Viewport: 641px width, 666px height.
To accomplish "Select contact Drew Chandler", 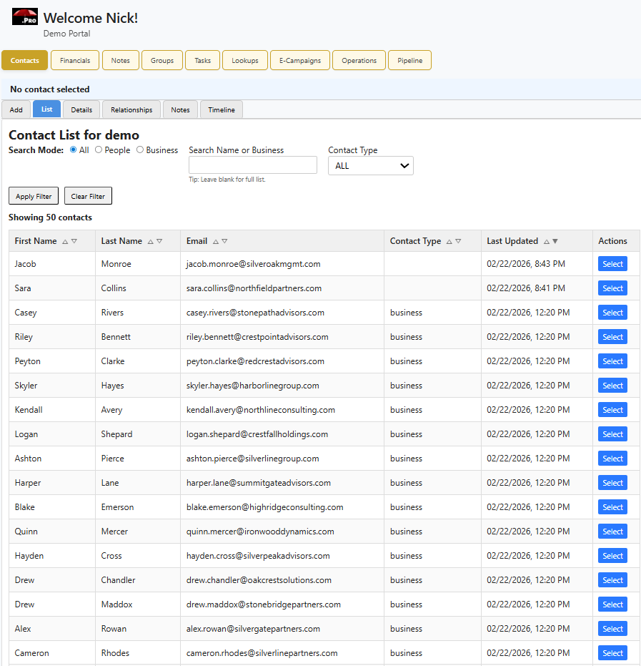I will click(612, 579).
